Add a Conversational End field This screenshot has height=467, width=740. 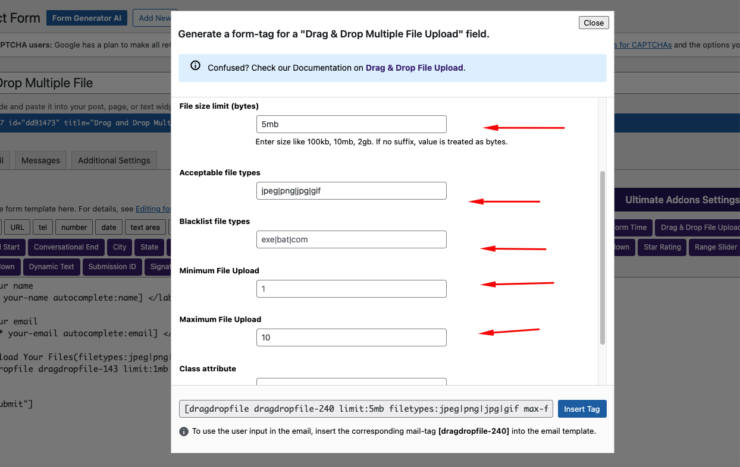(x=65, y=247)
